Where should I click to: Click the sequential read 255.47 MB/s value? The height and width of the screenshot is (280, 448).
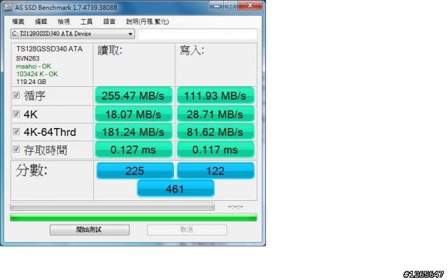(x=133, y=96)
